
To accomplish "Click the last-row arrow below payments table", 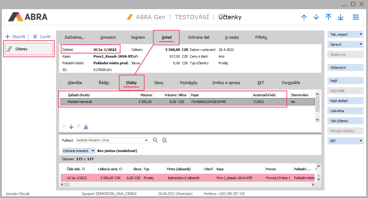I will pos(86,127).
